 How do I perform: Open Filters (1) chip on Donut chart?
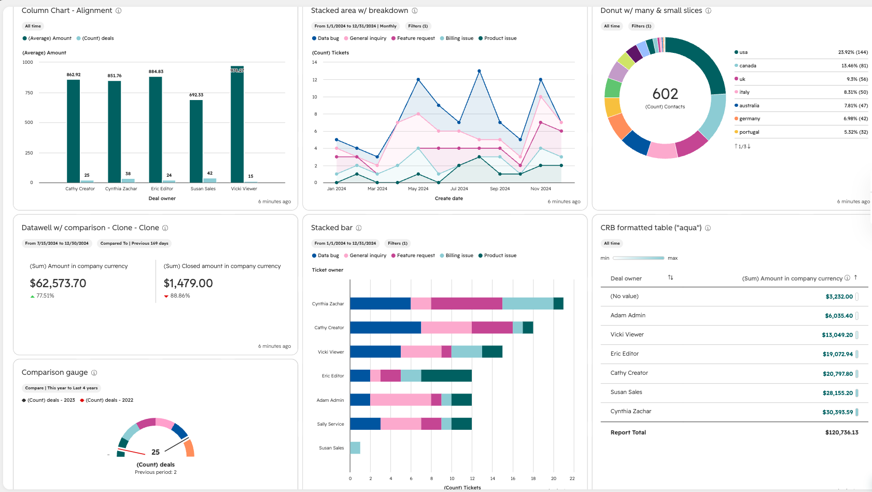642,26
